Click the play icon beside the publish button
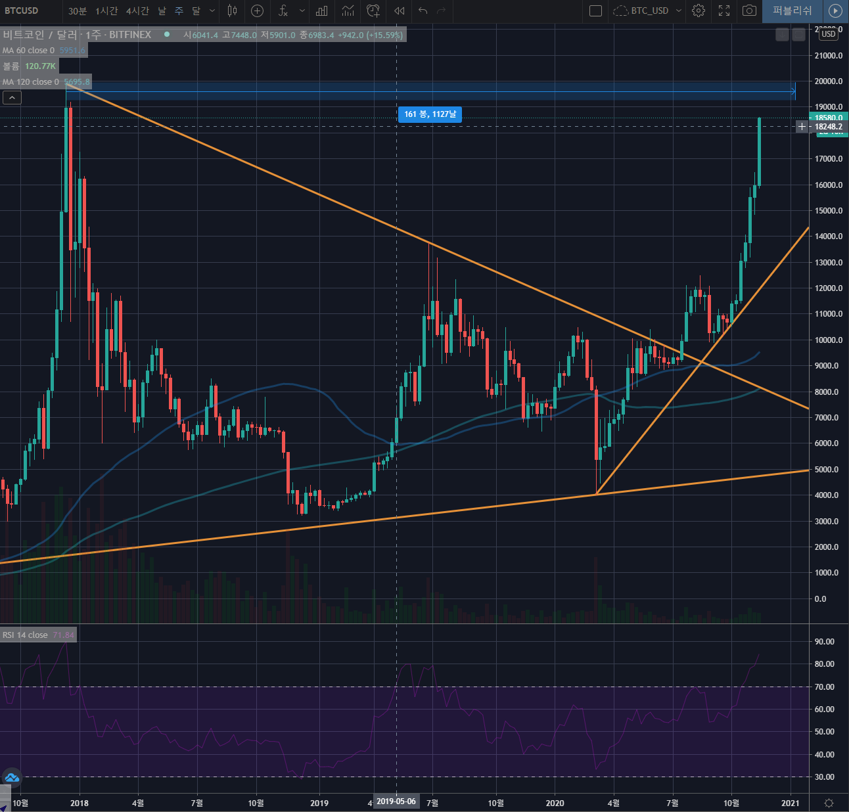 (835, 11)
